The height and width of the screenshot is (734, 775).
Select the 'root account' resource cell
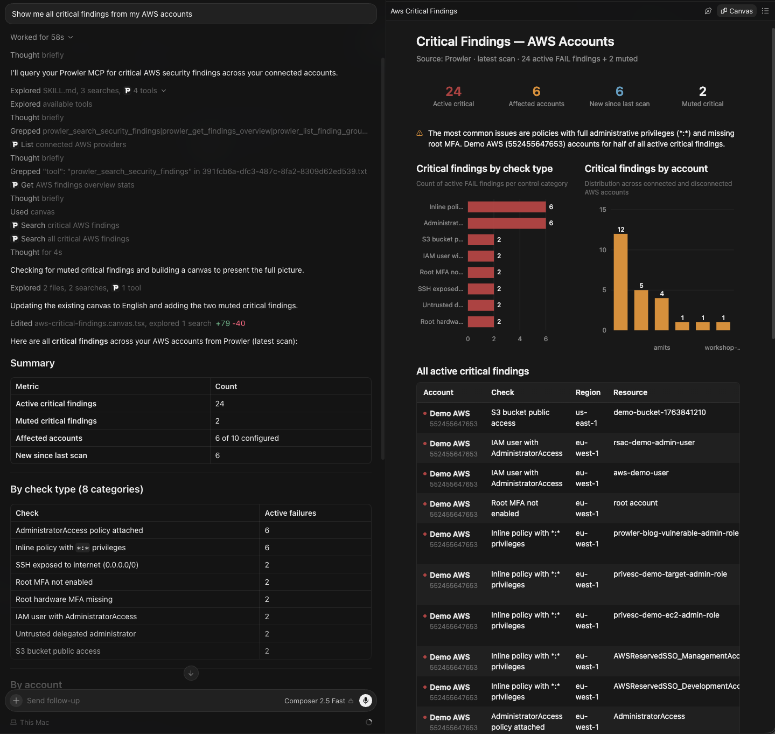click(x=636, y=503)
